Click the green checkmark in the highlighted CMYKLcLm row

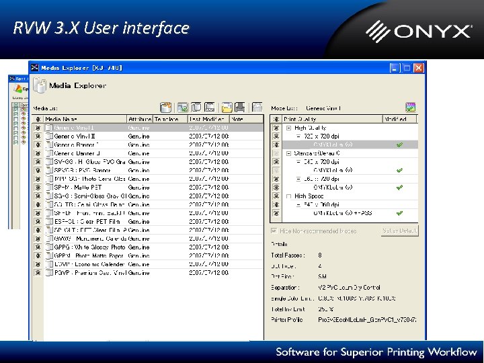coord(399,145)
